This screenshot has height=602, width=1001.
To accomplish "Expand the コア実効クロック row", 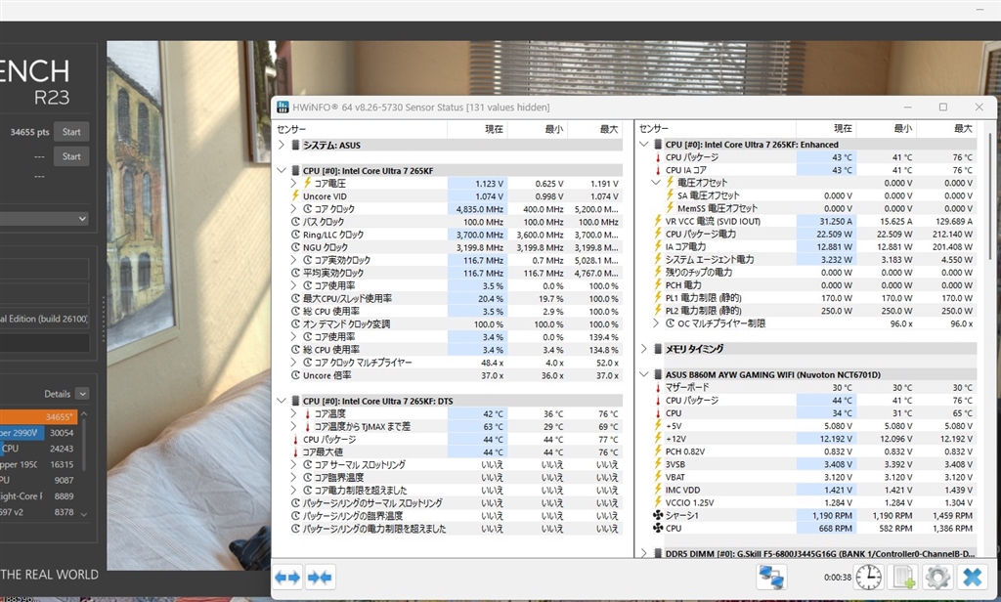I will pyautogui.click(x=293, y=260).
